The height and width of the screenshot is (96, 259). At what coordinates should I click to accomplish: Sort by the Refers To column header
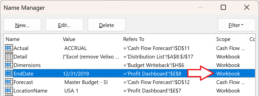(168, 39)
